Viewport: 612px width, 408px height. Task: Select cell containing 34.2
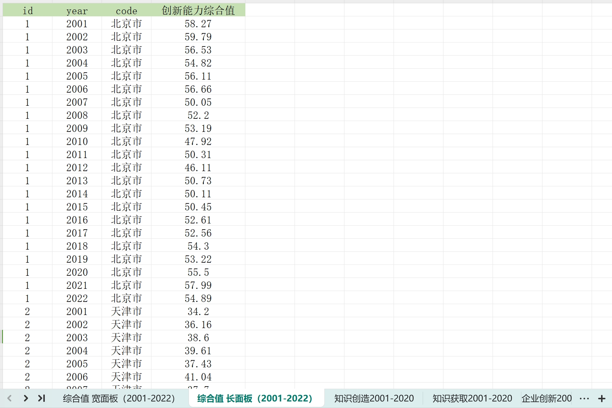coord(198,311)
